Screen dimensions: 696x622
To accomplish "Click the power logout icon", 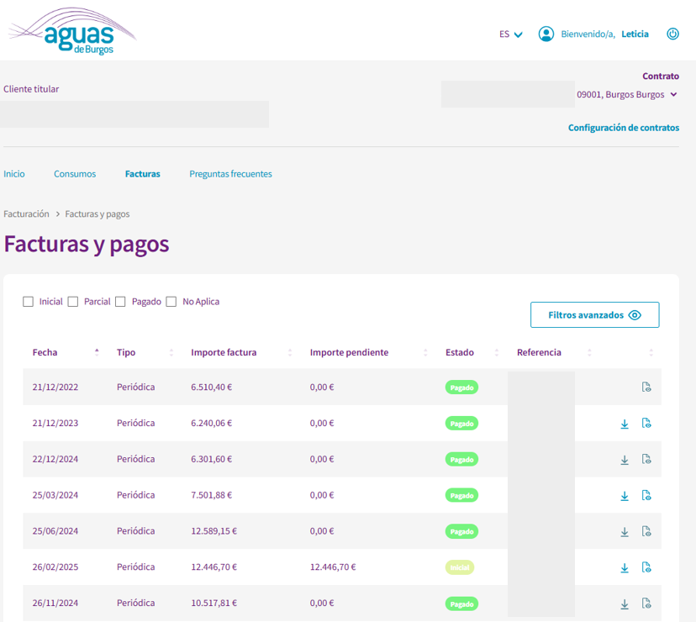I will pyautogui.click(x=672, y=34).
